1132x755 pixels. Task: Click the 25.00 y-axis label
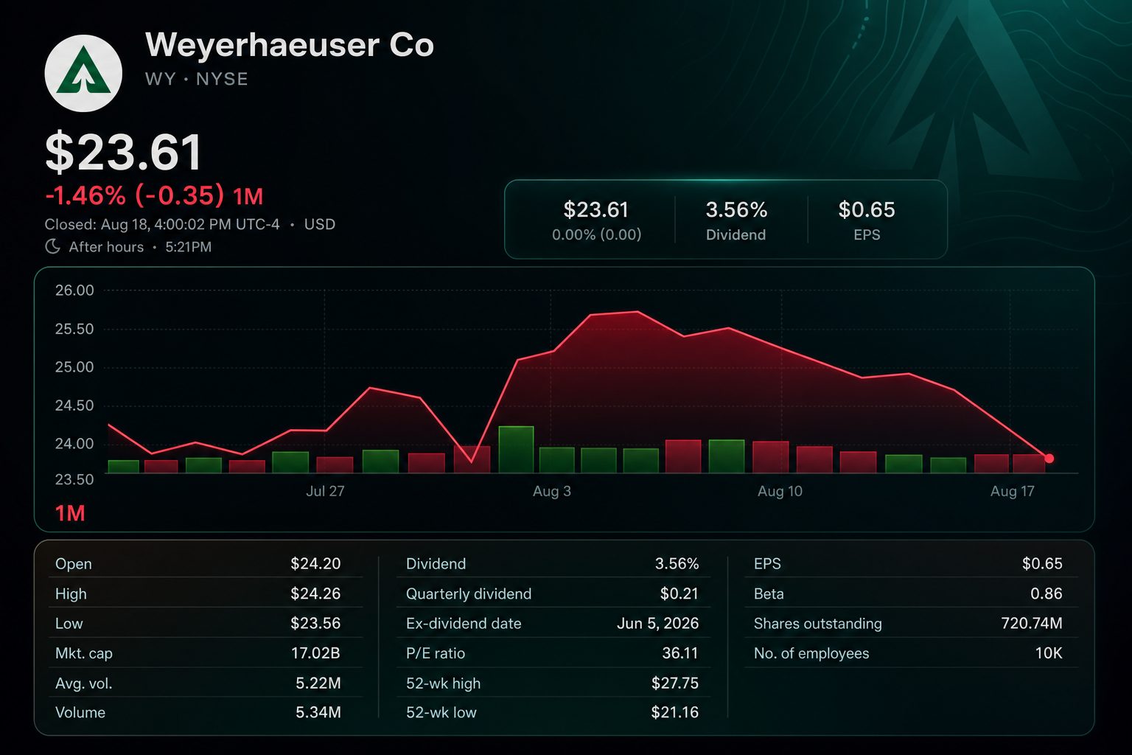(x=74, y=367)
